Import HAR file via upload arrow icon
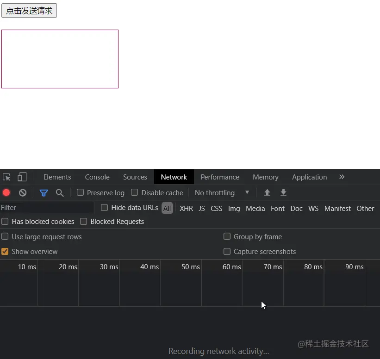The width and height of the screenshot is (380, 359). (x=267, y=192)
